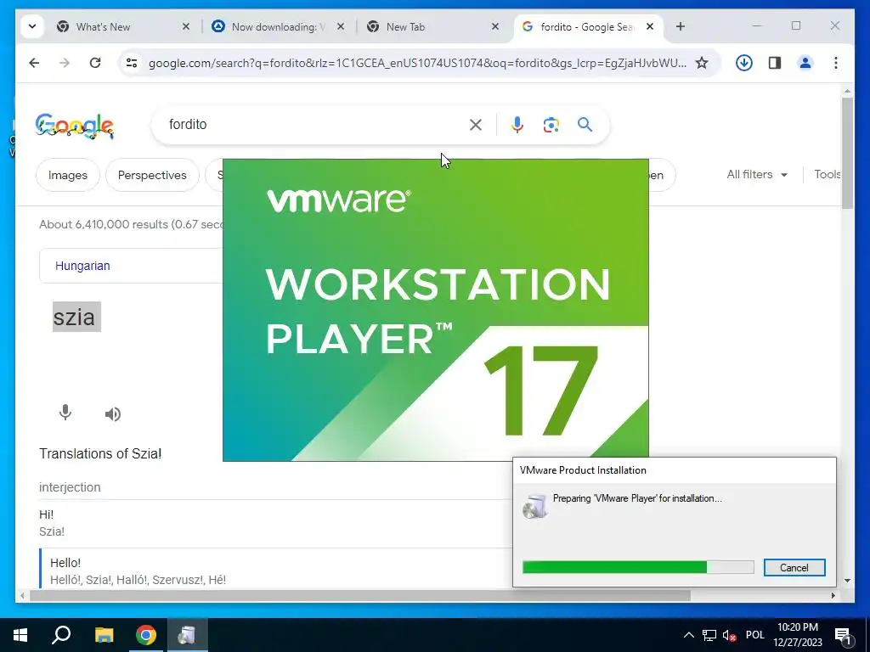The width and height of the screenshot is (870, 652).
Task: Listen to translation speaker icon
Action: pyautogui.click(x=113, y=413)
